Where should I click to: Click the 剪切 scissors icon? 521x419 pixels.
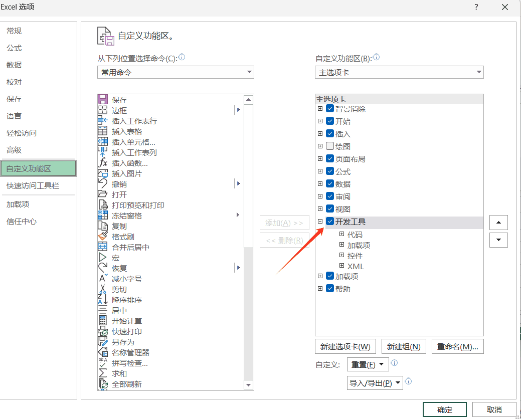103,289
